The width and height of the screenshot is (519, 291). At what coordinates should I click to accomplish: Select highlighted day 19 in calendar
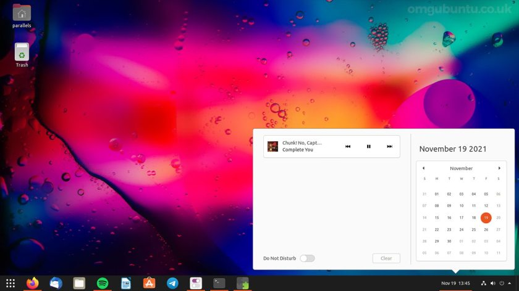coord(486,218)
